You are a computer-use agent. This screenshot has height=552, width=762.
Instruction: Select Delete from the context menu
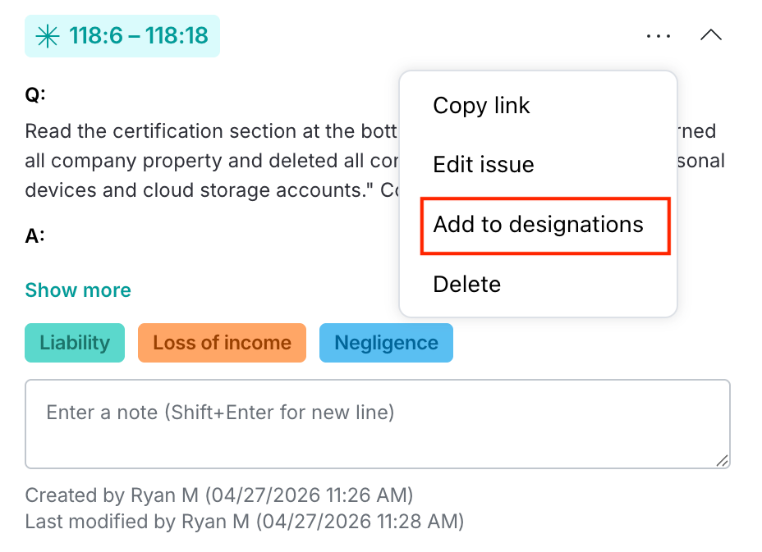(466, 285)
